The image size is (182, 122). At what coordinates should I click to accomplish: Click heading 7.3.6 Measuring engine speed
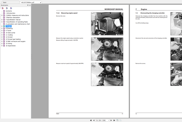67,13
